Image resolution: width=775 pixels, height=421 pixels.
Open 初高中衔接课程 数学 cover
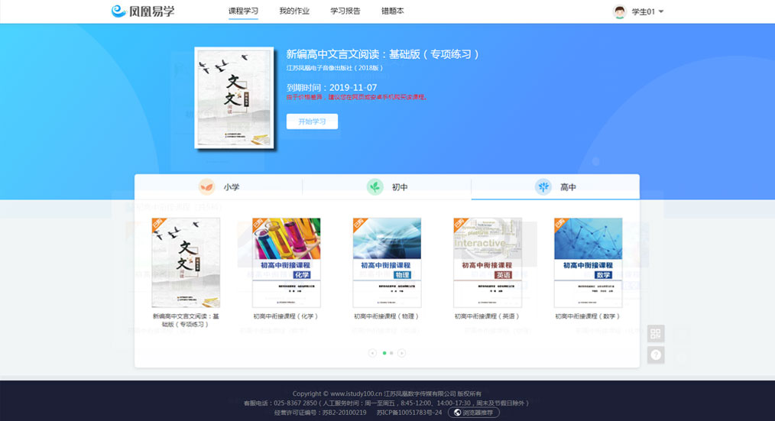point(589,262)
